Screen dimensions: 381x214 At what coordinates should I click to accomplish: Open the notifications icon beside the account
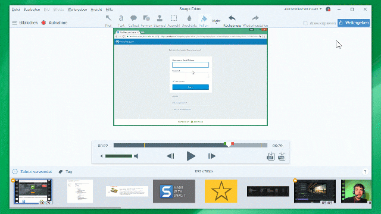[328, 10]
